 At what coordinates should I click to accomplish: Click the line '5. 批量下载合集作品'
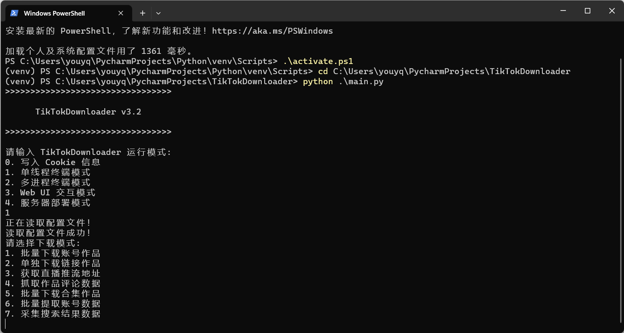pos(53,293)
